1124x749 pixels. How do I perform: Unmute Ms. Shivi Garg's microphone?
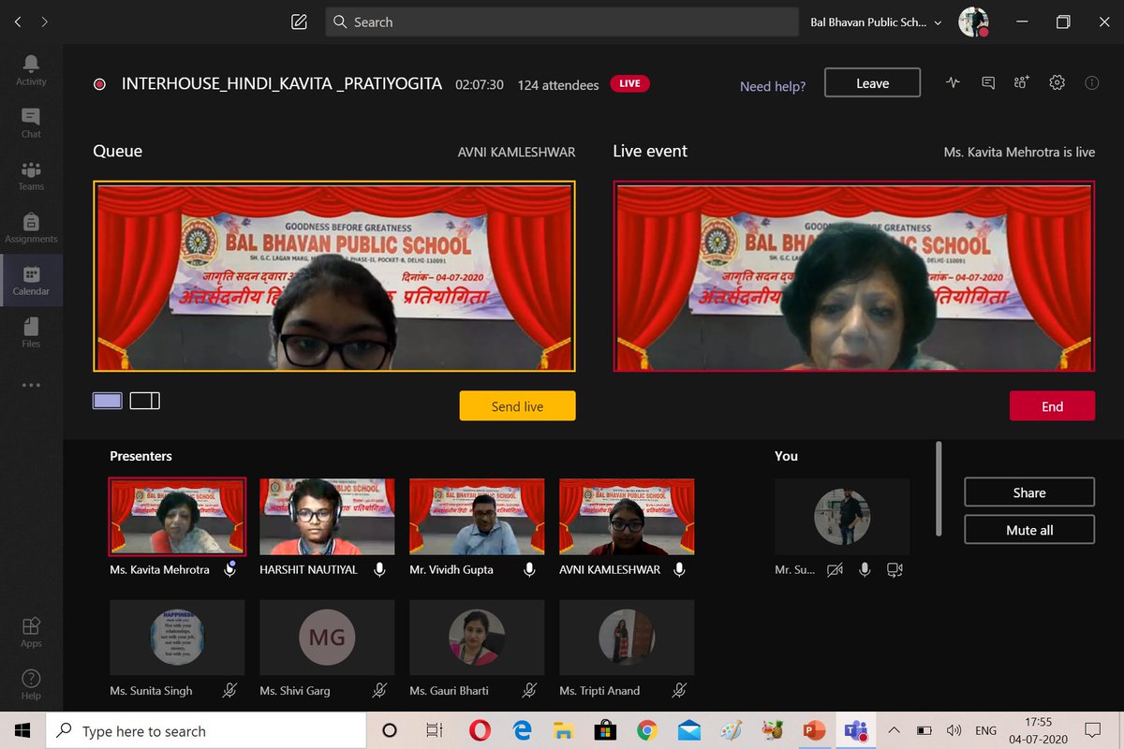379,690
